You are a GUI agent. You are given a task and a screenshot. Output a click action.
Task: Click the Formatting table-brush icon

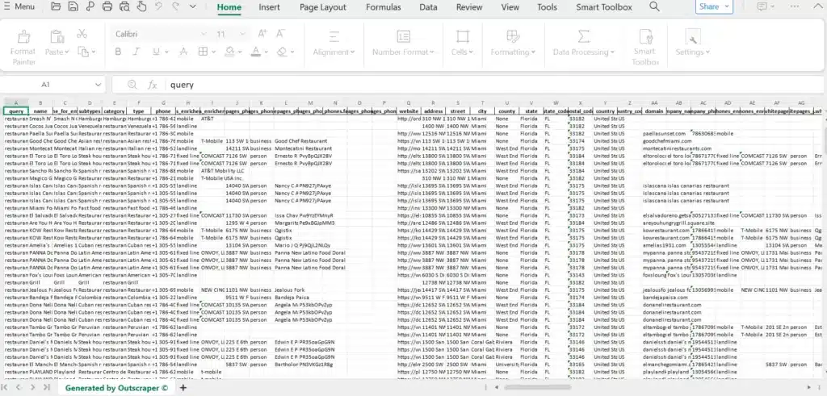[x=513, y=36]
